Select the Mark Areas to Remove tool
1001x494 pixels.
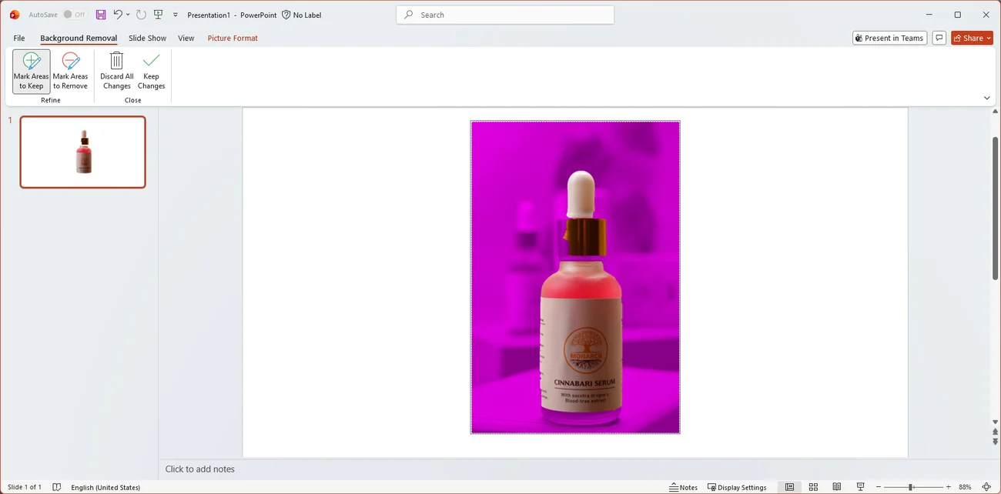click(x=70, y=72)
